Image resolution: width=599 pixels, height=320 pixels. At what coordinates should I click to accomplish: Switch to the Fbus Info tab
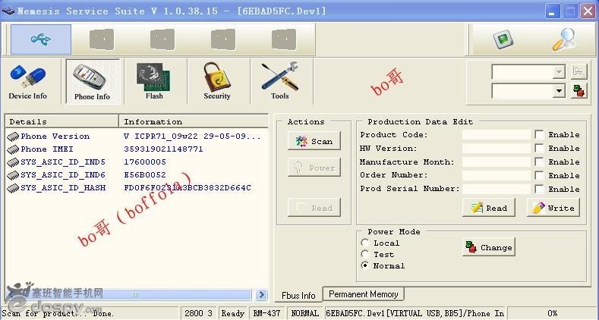pos(298,296)
